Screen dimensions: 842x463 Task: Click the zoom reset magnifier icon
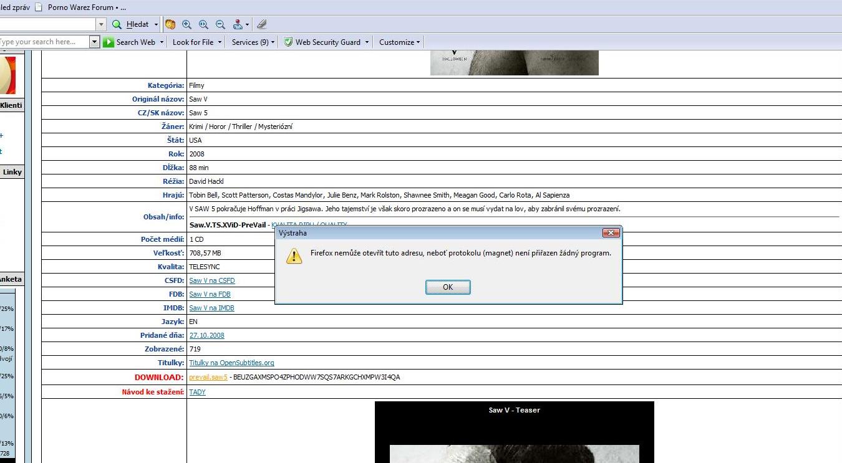203,24
